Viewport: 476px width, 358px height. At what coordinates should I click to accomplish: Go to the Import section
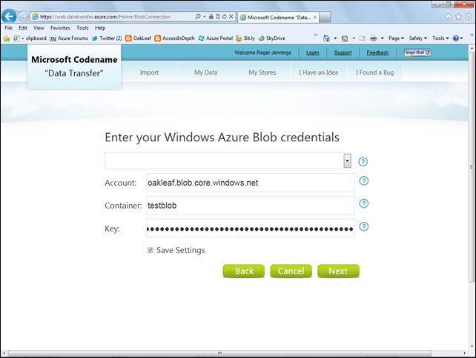coord(149,72)
